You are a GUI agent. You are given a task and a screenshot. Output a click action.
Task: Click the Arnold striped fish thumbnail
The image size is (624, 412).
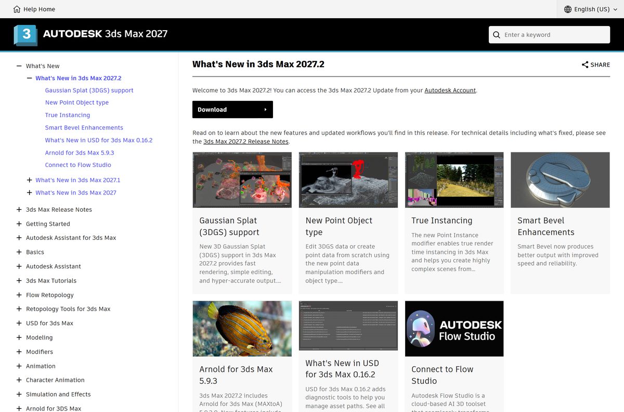click(242, 329)
